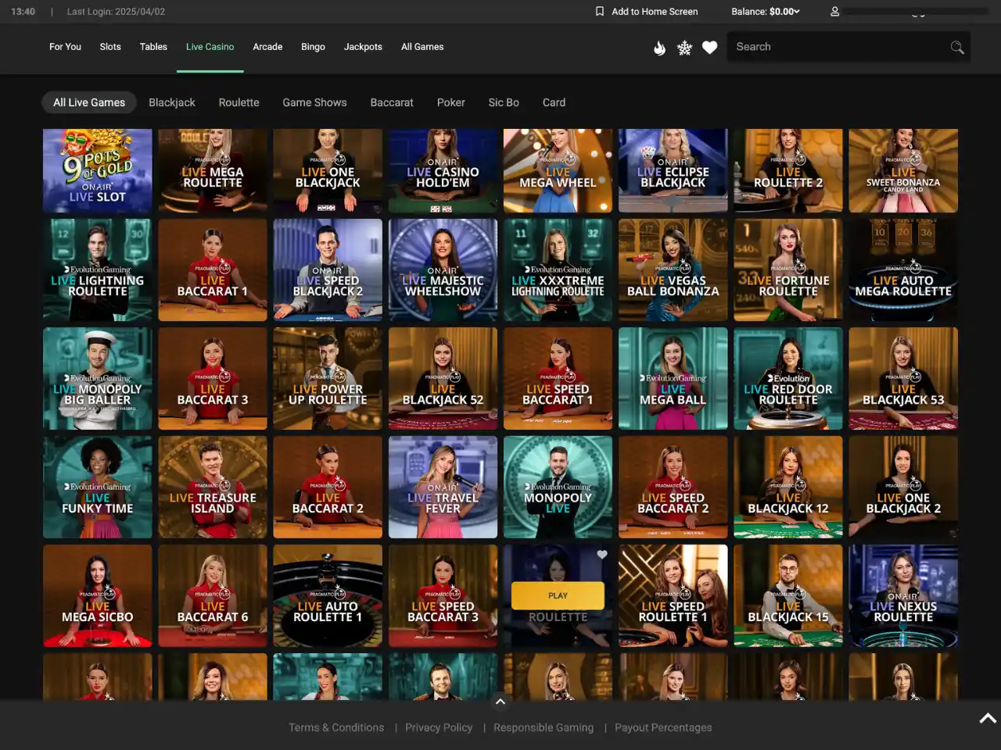1001x750 pixels.
Task: Open the Live Monopoly Big Baller game
Action: coord(98,379)
